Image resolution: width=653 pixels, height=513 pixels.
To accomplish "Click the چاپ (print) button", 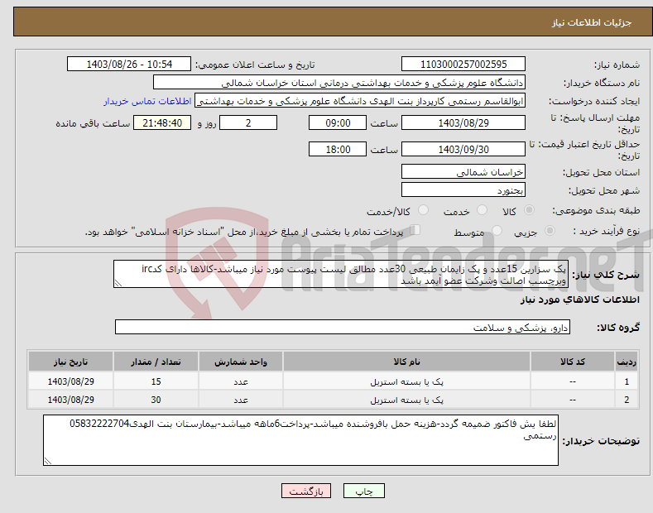I will point(363,491).
